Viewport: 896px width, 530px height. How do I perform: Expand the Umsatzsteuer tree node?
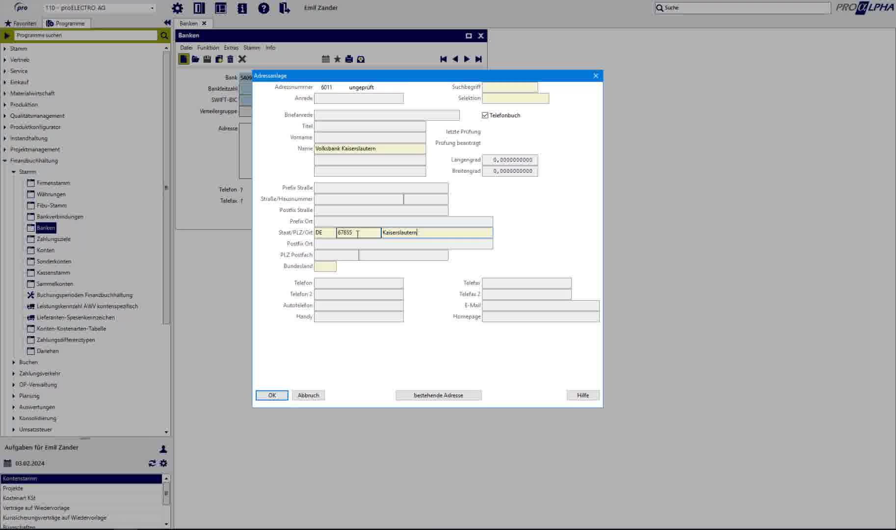14,429
